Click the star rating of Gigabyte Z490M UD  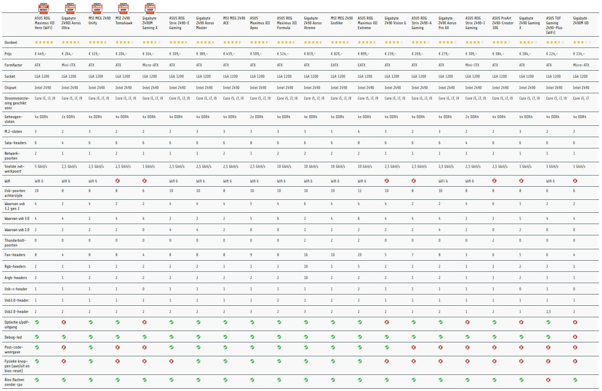coord(582,42)
